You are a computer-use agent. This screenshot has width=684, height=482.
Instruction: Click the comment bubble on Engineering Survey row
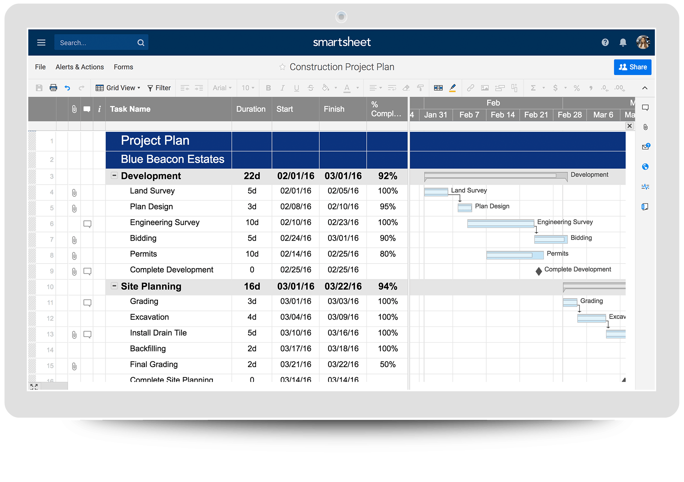coord(87,224)
